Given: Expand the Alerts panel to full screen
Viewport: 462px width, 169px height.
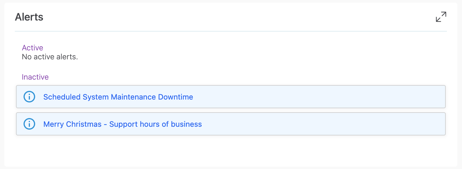Looking at the screenshot, I should 441,17.
